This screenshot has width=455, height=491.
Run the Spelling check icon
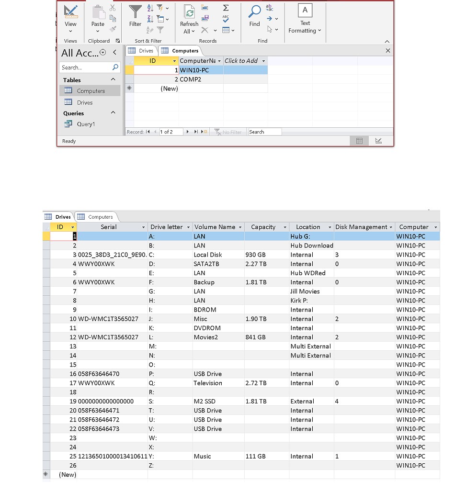tap(226, 19)
